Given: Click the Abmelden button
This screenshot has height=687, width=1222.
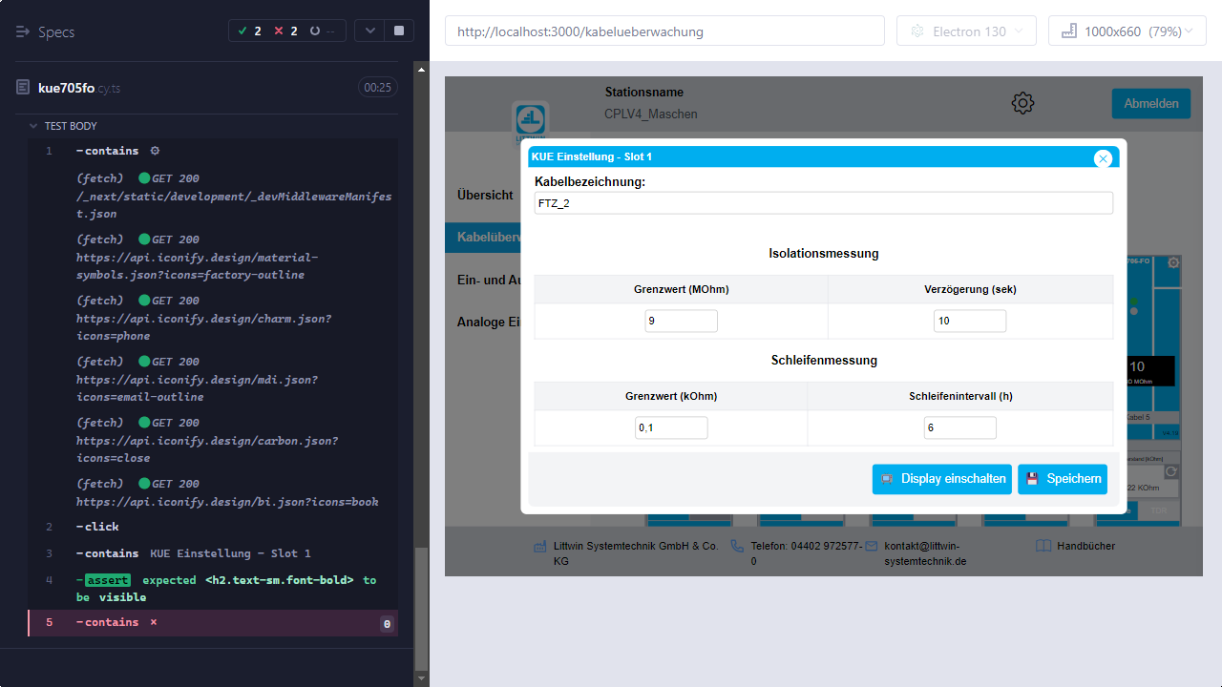Looking at the screenshot, I should tap(1150, 103).
